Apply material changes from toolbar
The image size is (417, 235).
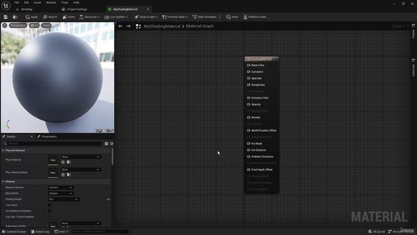pyautogui.click(x=32, y=17)
